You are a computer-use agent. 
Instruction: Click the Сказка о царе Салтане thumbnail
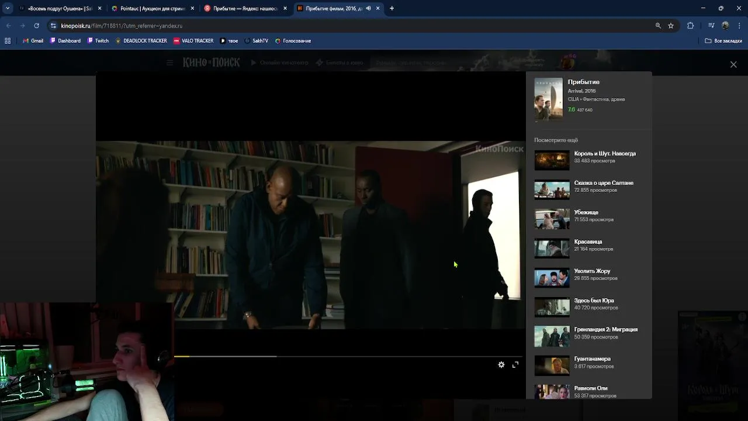click(552, 189)
